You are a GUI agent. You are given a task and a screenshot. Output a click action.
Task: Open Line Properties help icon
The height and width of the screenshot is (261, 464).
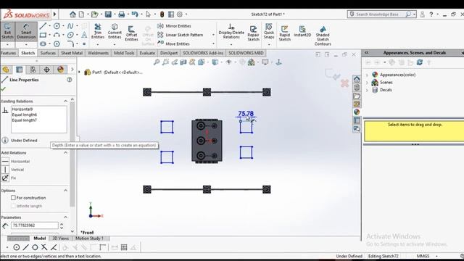point(70,80)
